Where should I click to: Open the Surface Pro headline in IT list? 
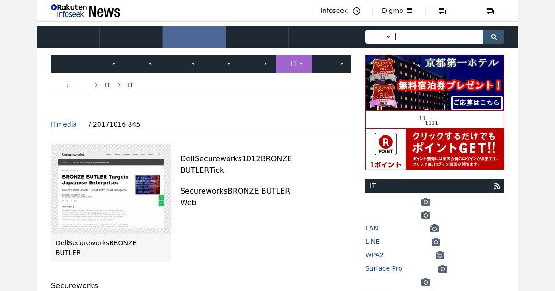384,268
